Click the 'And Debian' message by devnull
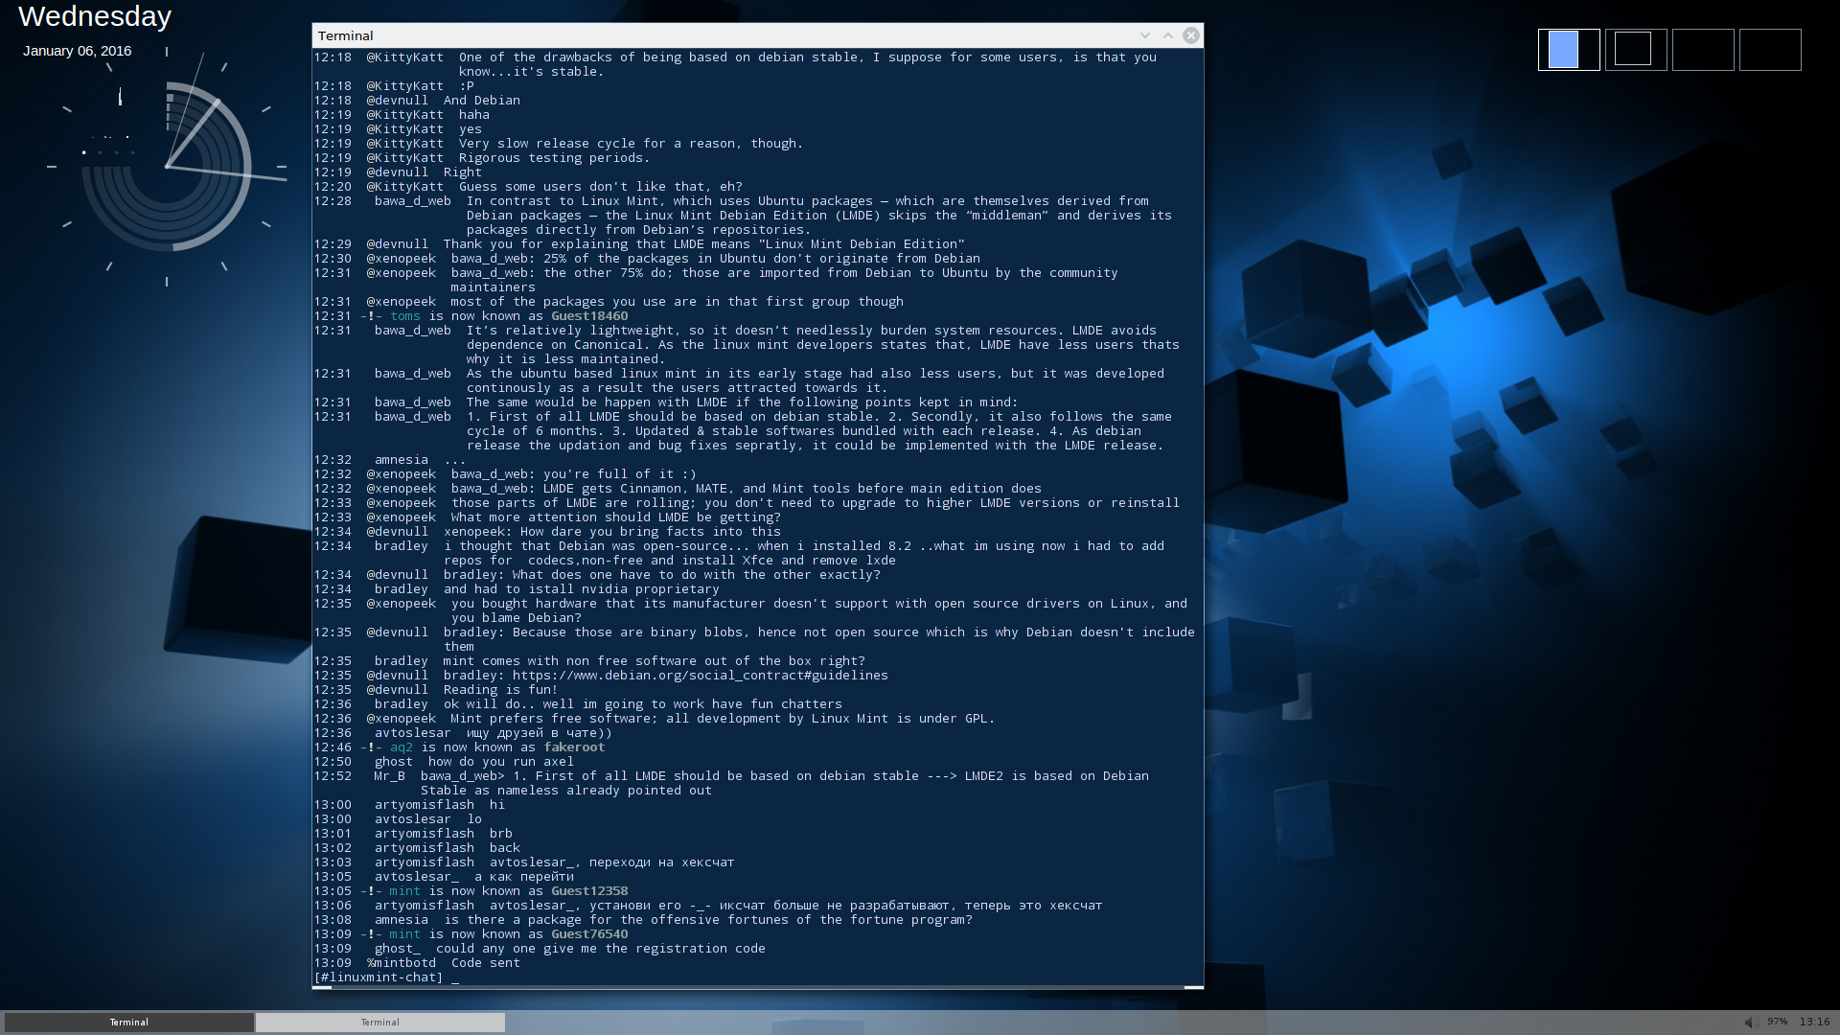 click(x=481, y=101)
